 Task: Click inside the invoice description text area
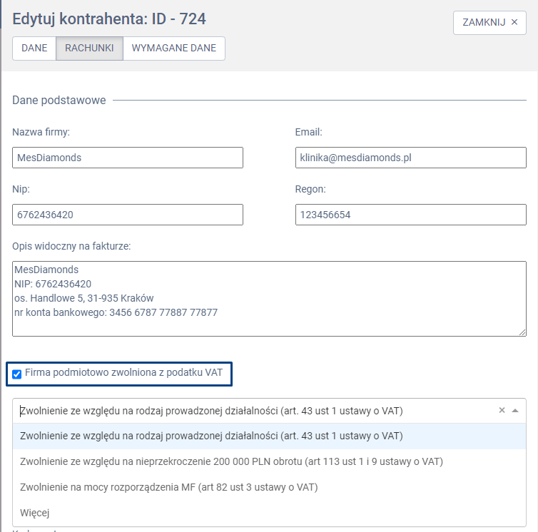point(269,298)
